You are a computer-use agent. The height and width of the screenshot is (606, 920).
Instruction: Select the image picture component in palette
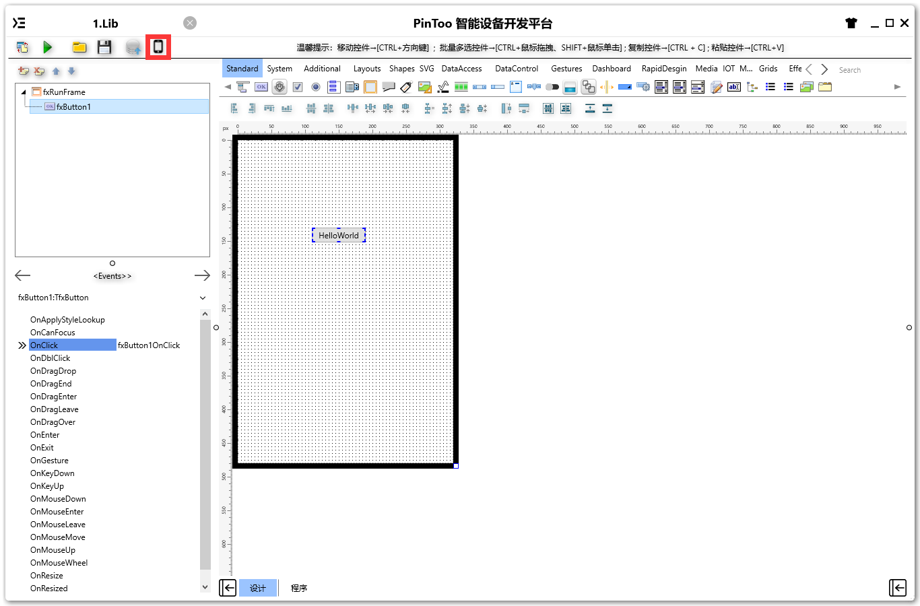tap(424, 87)
